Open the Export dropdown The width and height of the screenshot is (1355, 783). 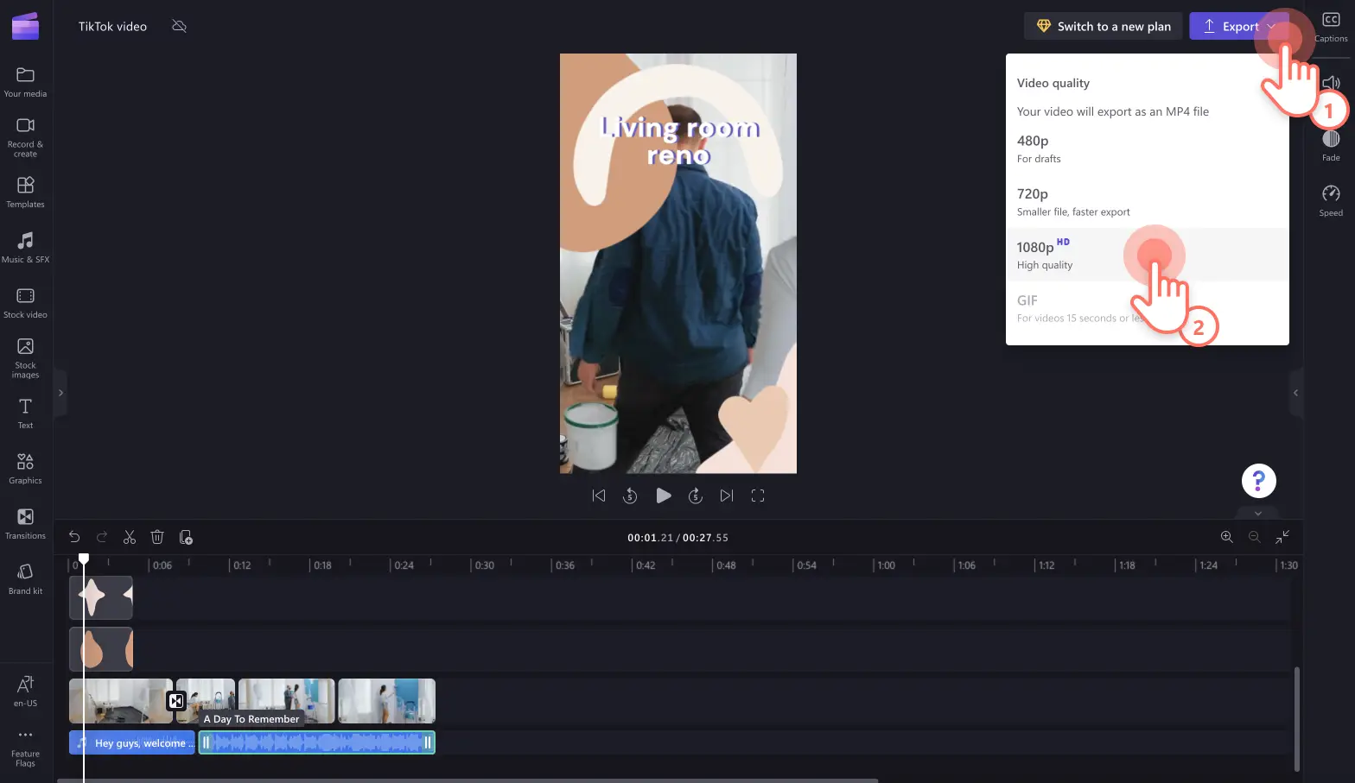tap(1238, 26)
